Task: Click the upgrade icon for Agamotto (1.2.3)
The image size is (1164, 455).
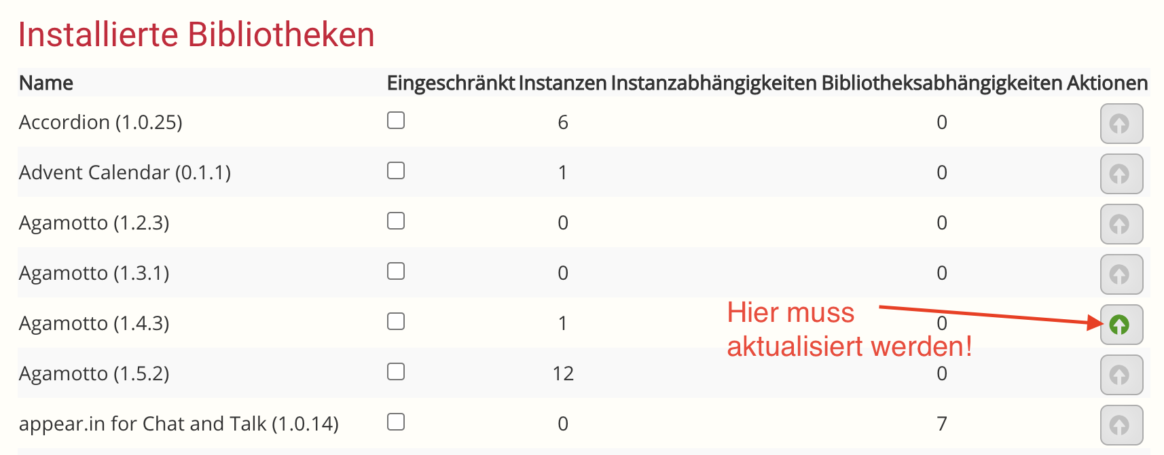Action: point(1121,224)
